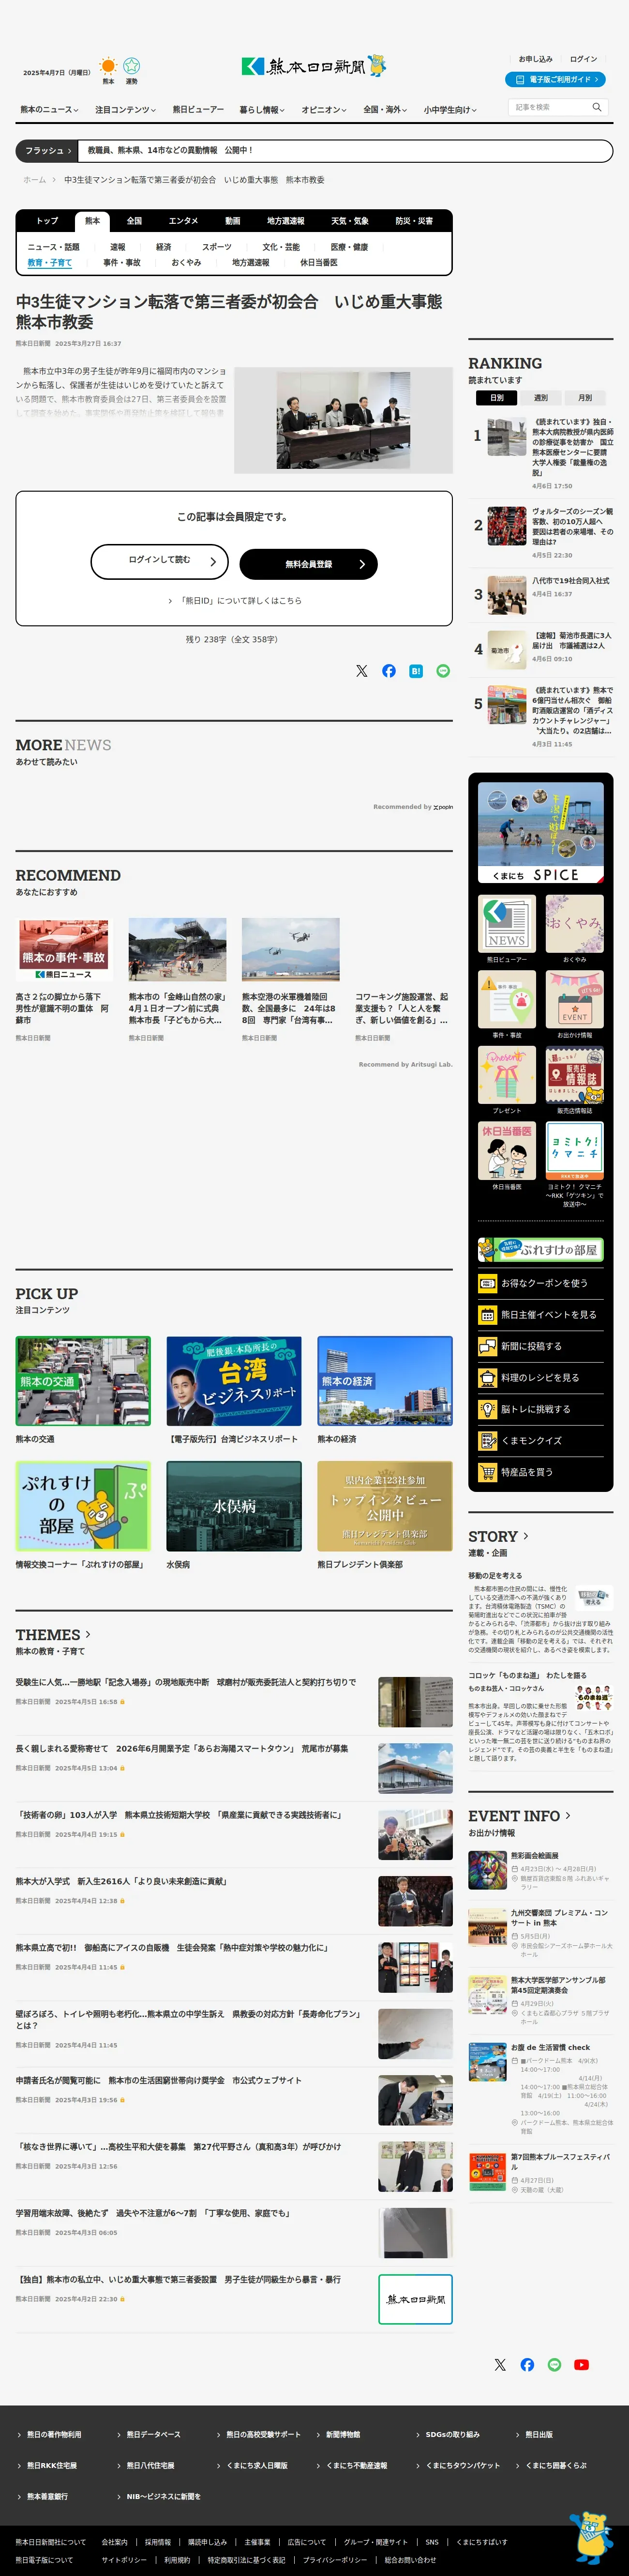Open プレゼント gift icon tile
Viewport: 629px width, 2576px height.
[x=506, y=1075]
